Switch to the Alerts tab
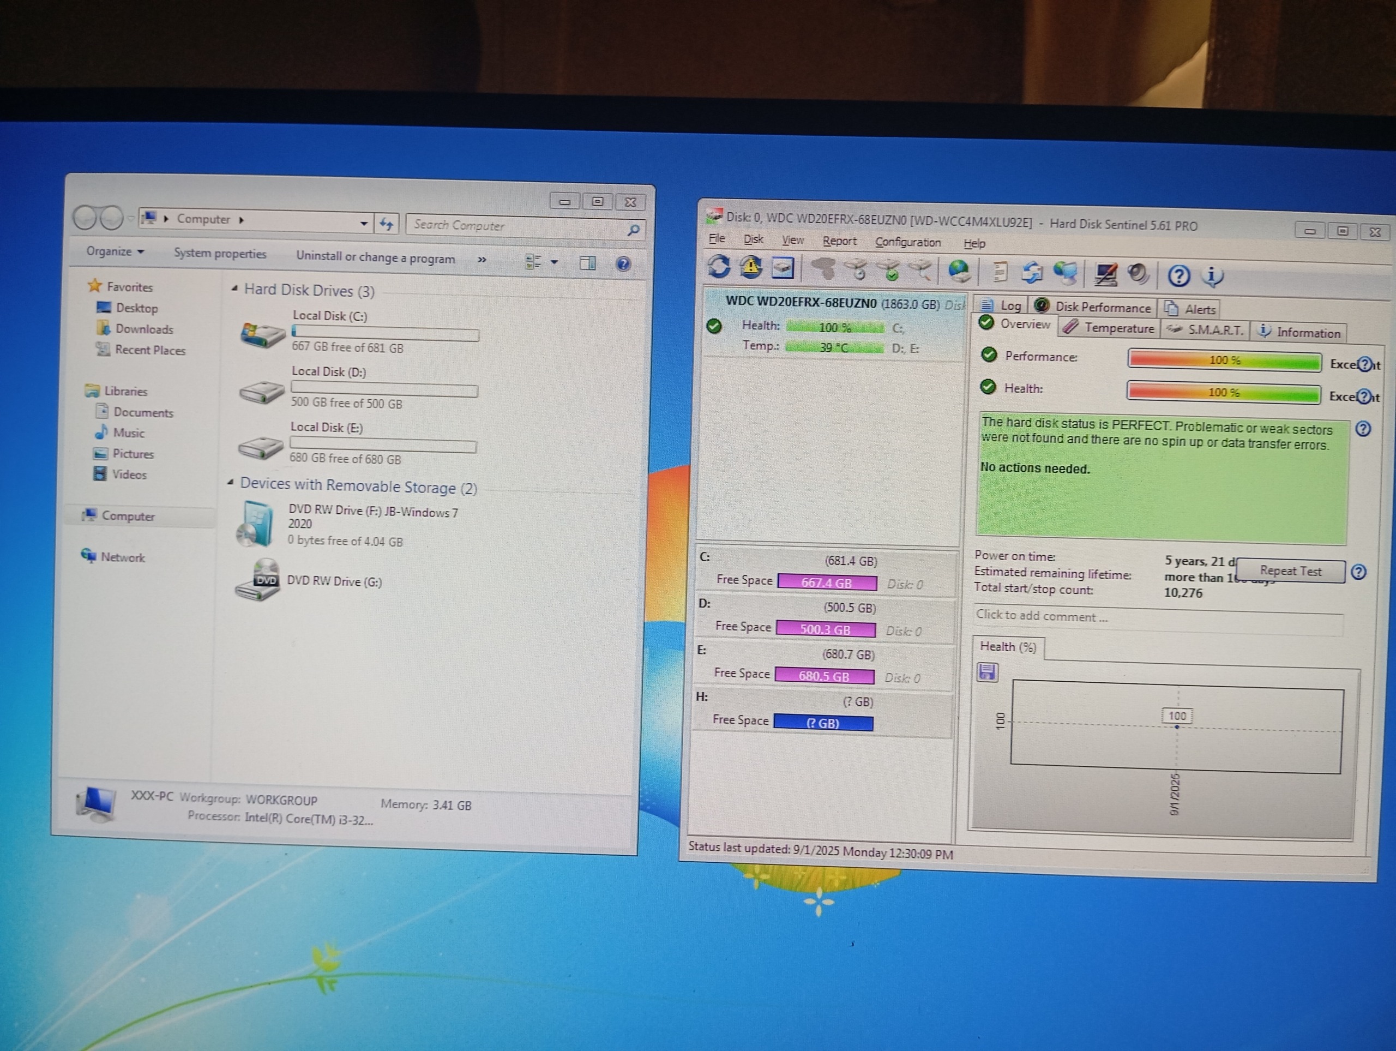This screenshot has height=1051, width=1396. tap(1190, 309)
